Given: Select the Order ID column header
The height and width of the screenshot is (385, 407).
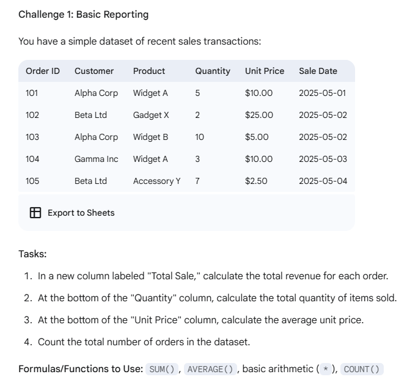Looking at the screenshot, I should click(x=43, y=71).
